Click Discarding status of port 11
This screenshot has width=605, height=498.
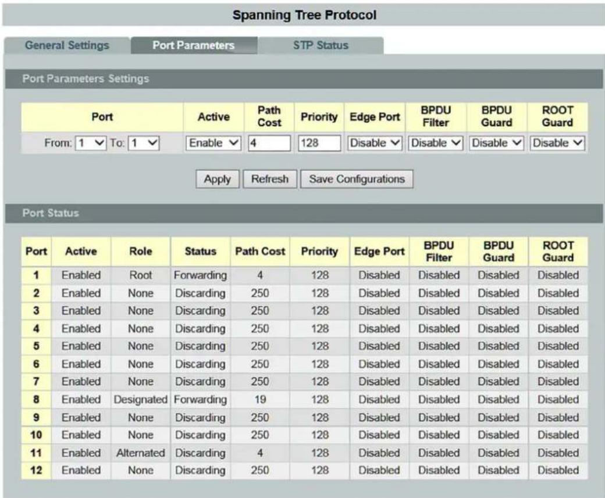pos(200,453)
